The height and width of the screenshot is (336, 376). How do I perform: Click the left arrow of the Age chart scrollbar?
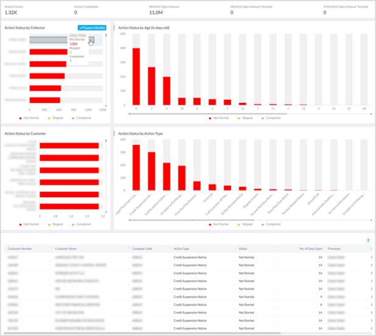(x=130, y=114)
